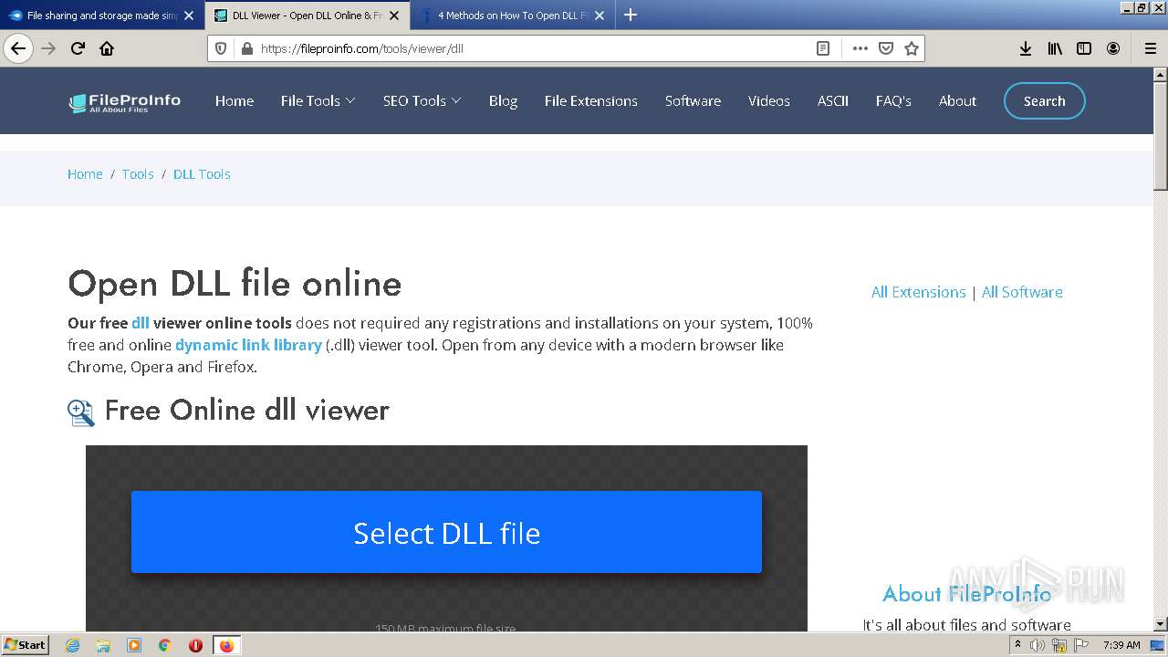This screenshot has height=657, width=1168.
Task: Open the Action Center flag icon
Action: click(1079, 645)
